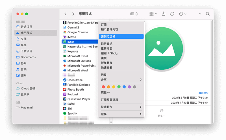Open the group-by grid icon menu
The image size is (226, 140).
[x=153, y=14]
